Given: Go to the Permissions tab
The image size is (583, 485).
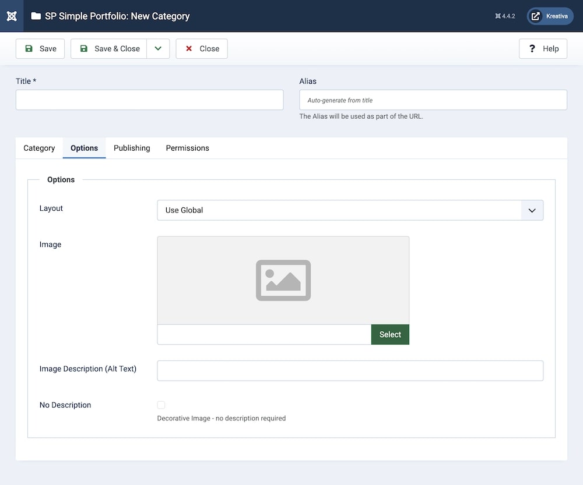Looking at the screenshot, I should tap(187, 148).
